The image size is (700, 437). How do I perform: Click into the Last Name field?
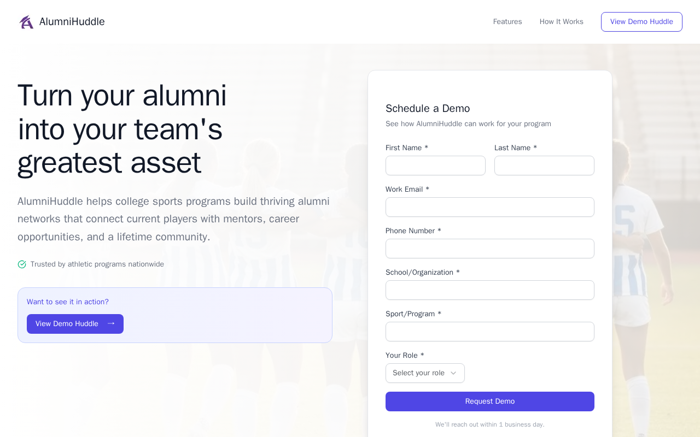coord(544,166)
